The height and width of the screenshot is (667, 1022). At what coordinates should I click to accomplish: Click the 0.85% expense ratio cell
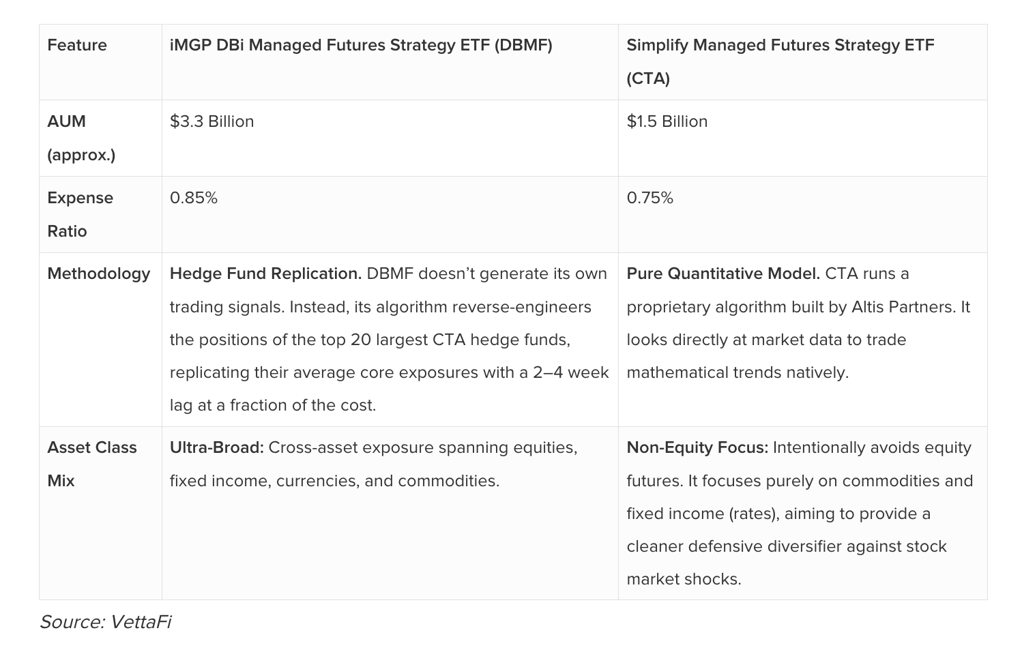[x=194, y=198]
